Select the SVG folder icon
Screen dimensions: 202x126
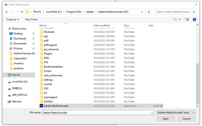(41, 89)
